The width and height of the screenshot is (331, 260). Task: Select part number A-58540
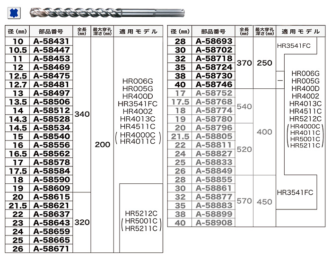pos(52,136)
